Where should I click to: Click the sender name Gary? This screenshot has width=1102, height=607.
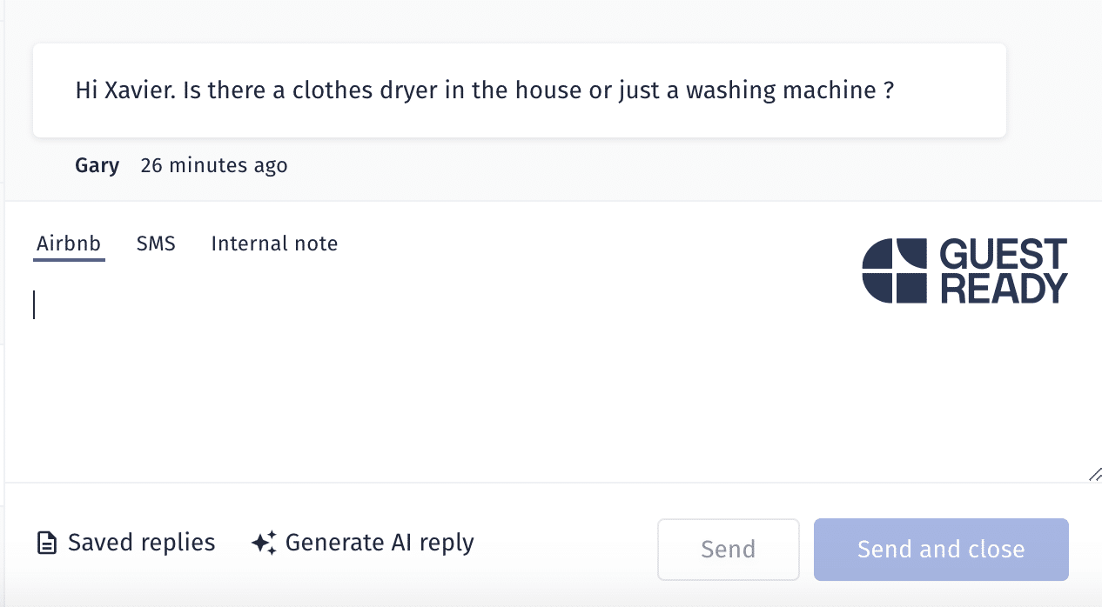click(97, 165)
